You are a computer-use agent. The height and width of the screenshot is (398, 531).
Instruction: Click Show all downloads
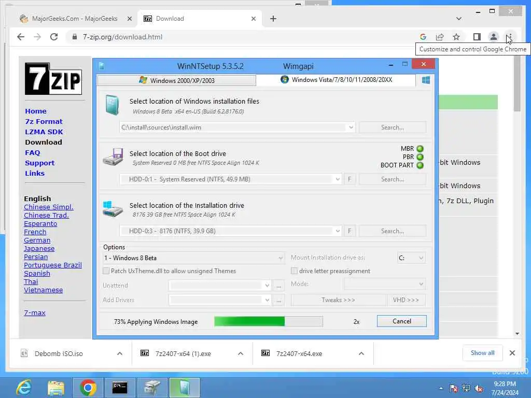pyautogui.click(x=483, y=353)
